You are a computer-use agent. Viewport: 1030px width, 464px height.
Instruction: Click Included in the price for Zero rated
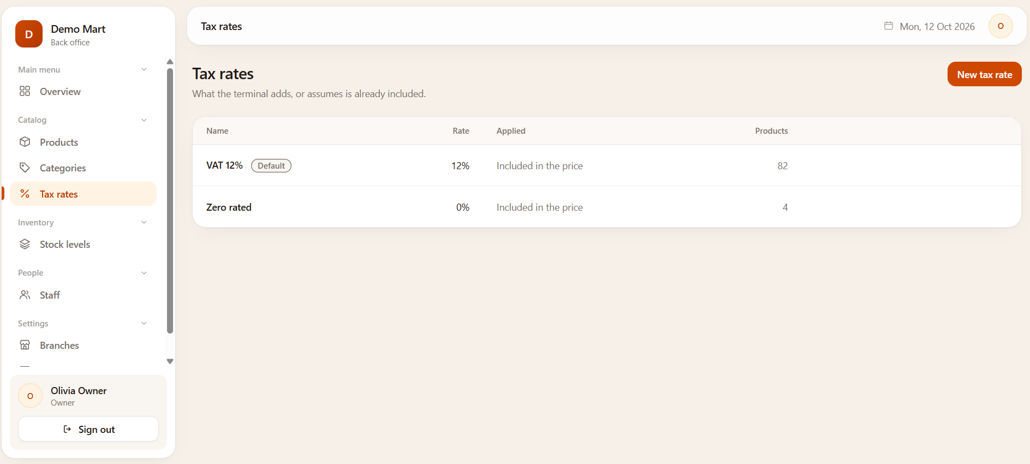point(539,207)
